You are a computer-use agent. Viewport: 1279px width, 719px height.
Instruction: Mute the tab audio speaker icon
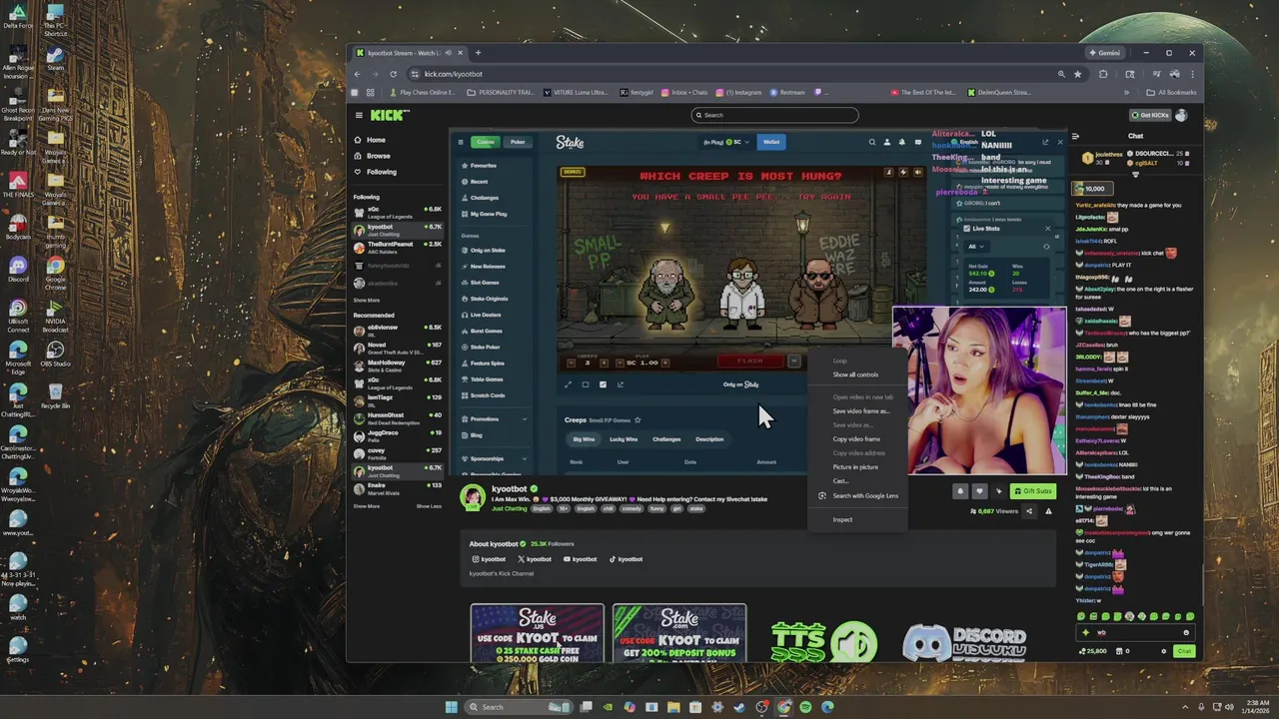click(449, 53)
